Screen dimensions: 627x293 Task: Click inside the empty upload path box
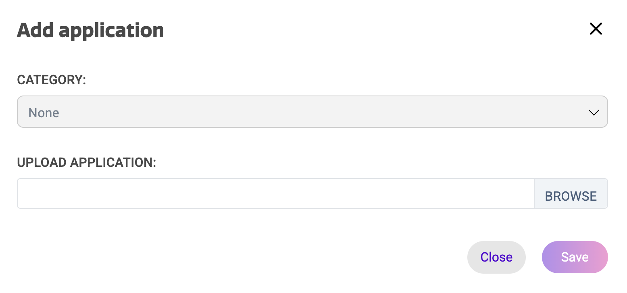tap(275, 194)
